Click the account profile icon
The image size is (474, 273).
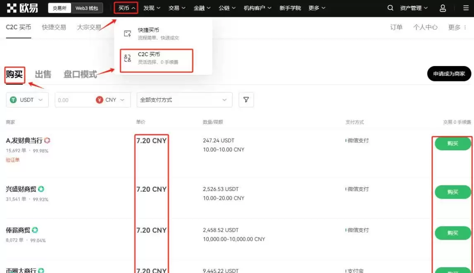[x=442, y=7]
